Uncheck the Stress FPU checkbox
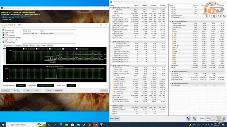The height and width of the screenshot is (127, 227). [x=6, y=33]
